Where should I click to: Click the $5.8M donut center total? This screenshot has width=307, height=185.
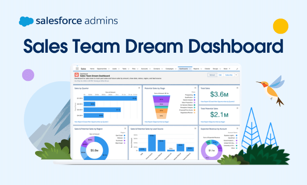tap(95, 150)
